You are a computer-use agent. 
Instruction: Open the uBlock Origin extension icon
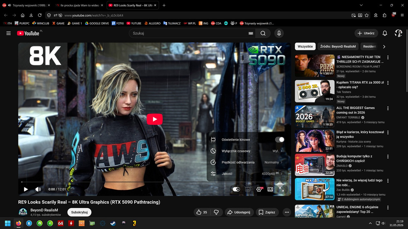(393, 15)
